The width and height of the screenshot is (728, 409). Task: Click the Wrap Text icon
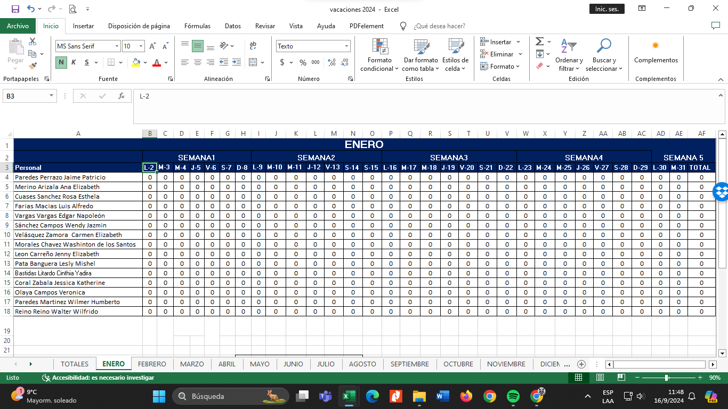coord(253,46)
